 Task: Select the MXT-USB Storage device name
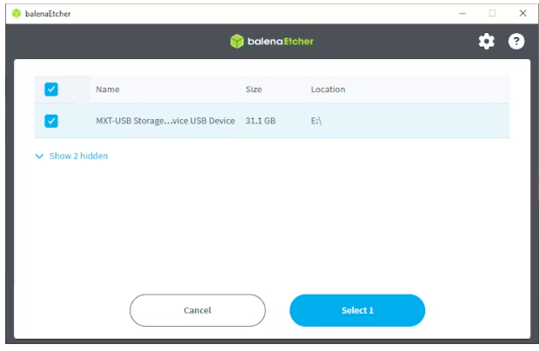[164, 121]
